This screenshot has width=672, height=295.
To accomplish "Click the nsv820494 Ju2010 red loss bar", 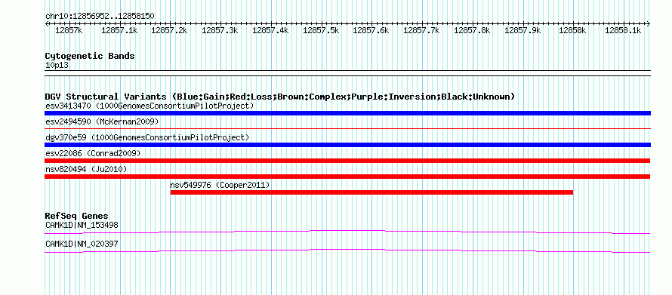I will tap(347, 177).
